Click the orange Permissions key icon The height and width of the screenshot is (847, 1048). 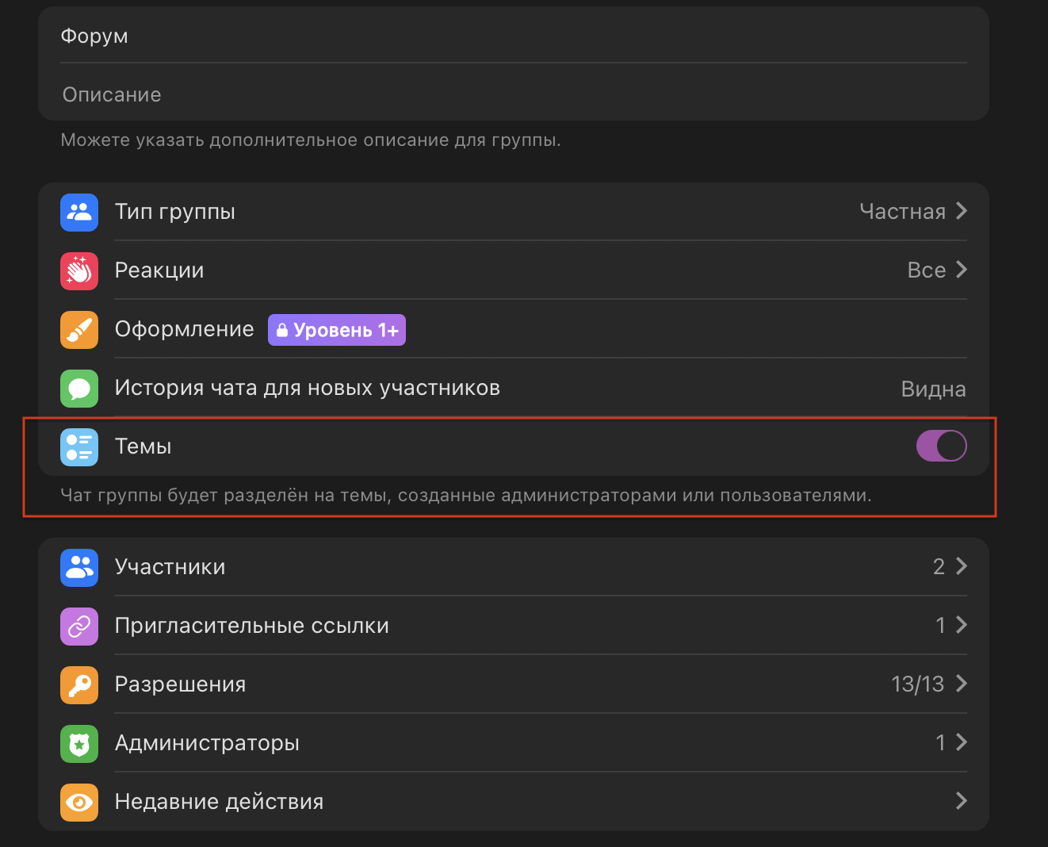[x=79, y=684]
